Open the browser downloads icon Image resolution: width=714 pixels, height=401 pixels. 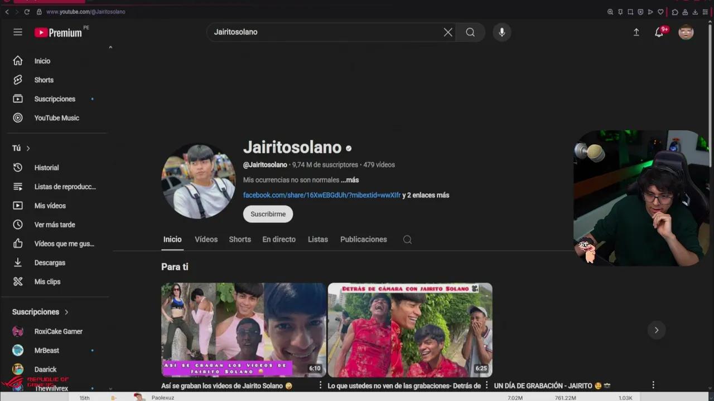[695, 12]
